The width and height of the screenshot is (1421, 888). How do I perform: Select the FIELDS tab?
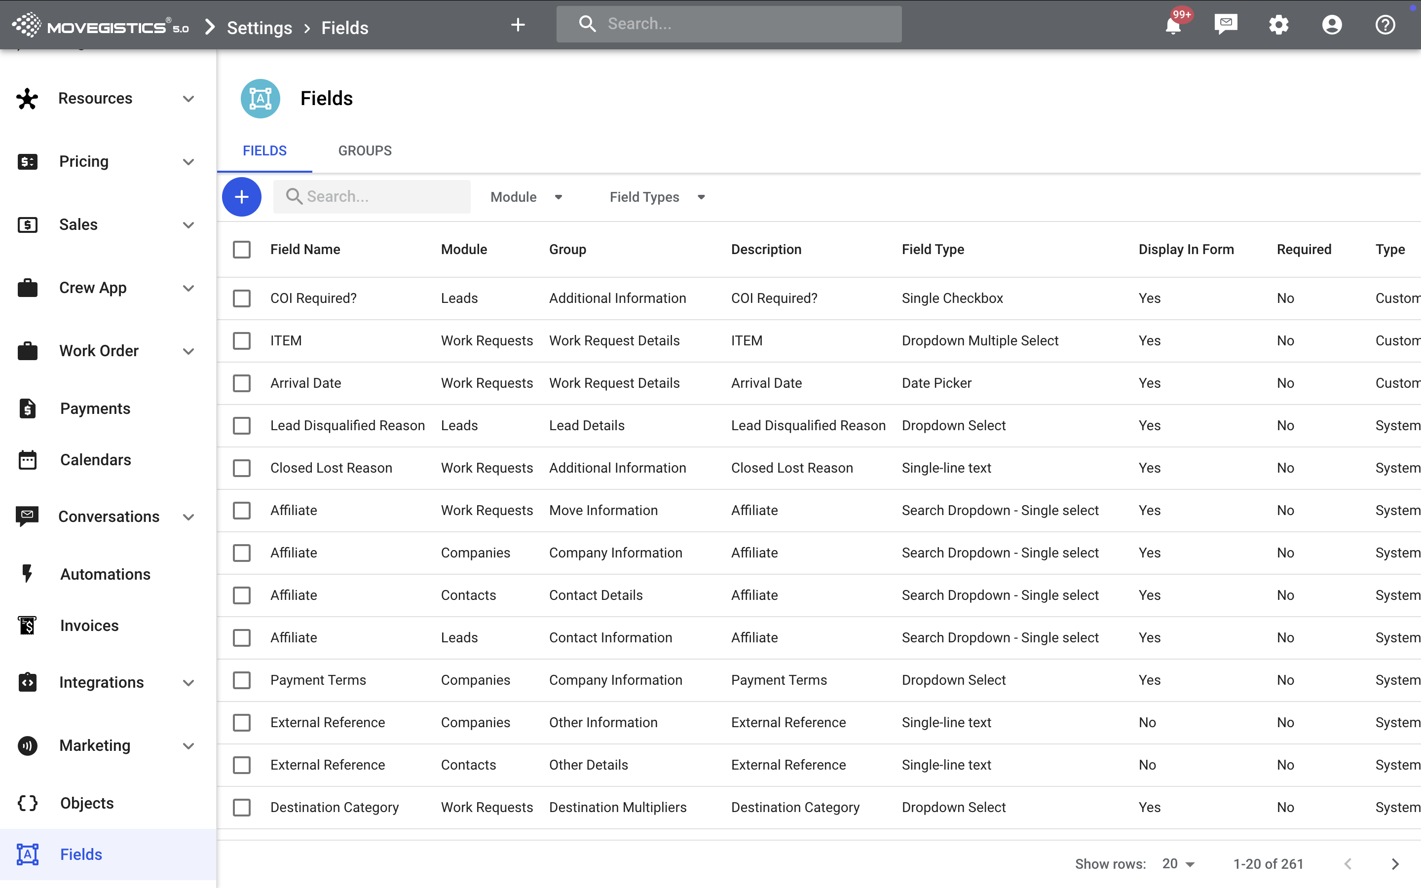(264, 151)
